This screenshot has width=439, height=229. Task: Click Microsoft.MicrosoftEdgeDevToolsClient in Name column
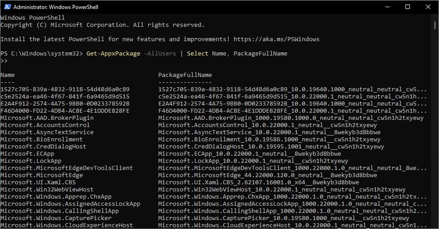point(67,168)
